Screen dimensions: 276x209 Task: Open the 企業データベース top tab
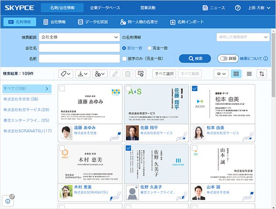coord(105,8)
